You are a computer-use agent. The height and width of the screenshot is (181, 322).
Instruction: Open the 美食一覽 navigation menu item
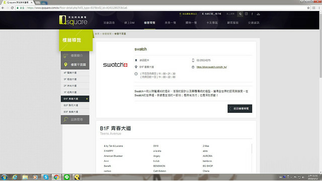point(170,23)
